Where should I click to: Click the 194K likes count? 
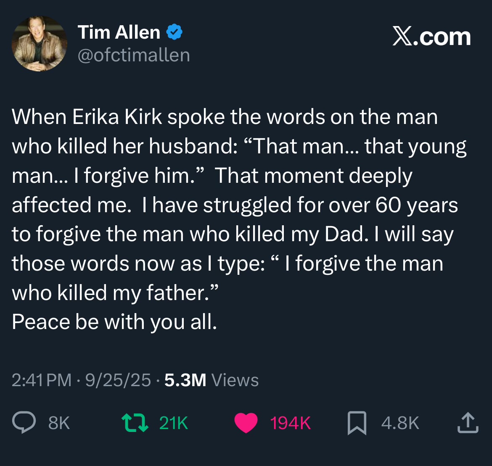pyautogui.click(x=290, y=423)
